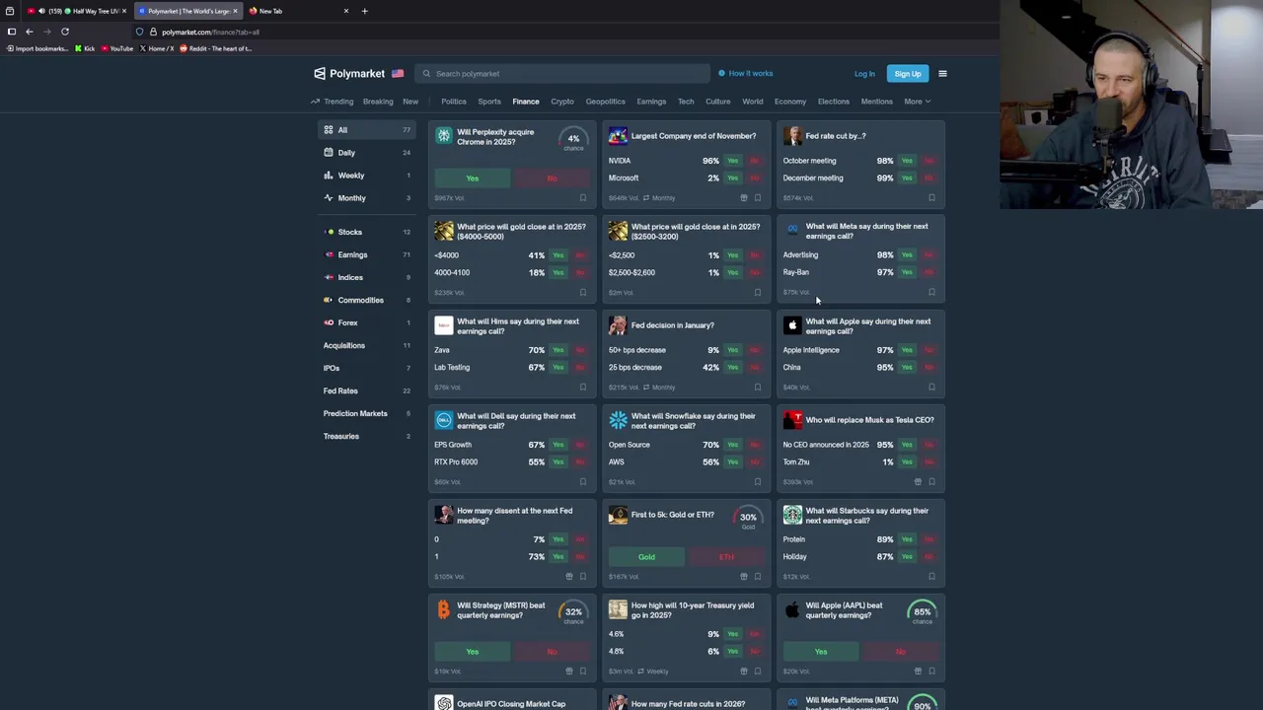
Task: Filter sidebar by Weekly markets
Action: pos(365,176)
